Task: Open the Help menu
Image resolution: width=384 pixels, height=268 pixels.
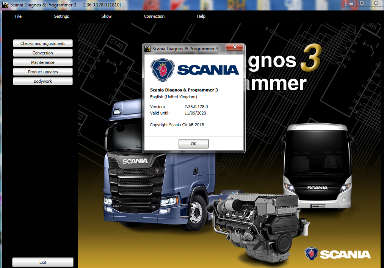Action: pos(201,16)
